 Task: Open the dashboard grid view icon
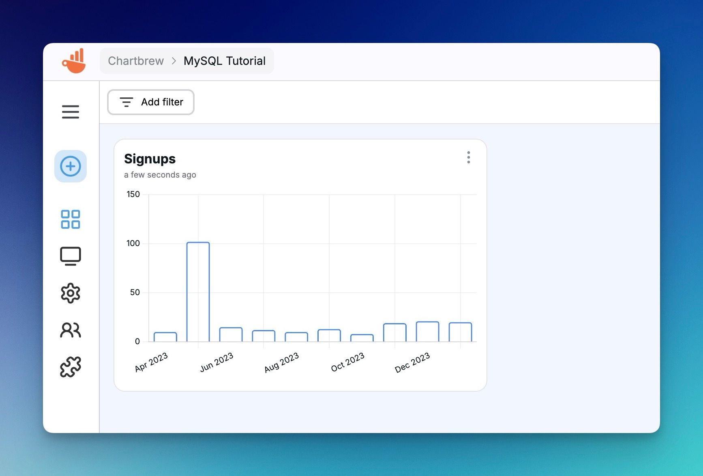pyautogui.click(x=71, y=219)
